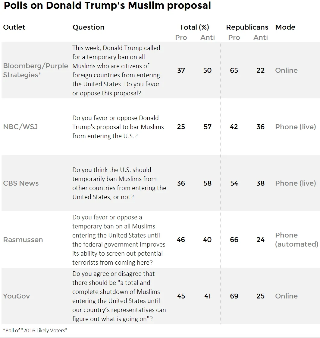Click Bloomberg's Republican Anti value 22
The width and height of the screenshot is (320, 338).
coord(260,70)
